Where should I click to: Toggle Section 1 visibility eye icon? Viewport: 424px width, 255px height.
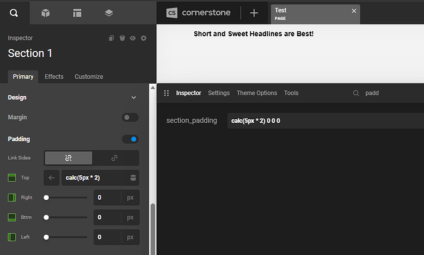[133, 38]
